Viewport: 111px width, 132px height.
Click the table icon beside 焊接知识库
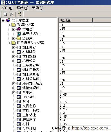pyautogui.click(x=19, y=88)
